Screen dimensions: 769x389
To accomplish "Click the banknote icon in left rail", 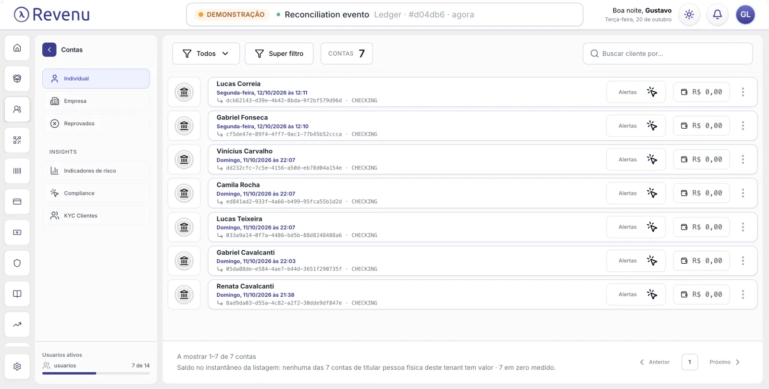I will click(17, 232).
